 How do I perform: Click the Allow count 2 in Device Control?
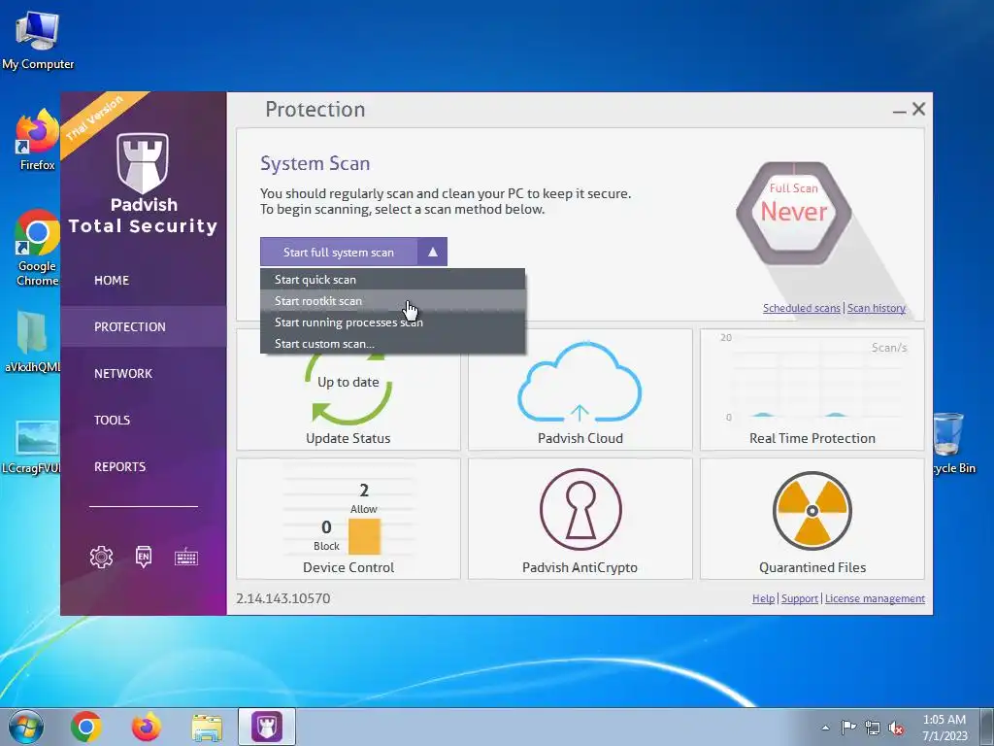click(x=364, y=491)
